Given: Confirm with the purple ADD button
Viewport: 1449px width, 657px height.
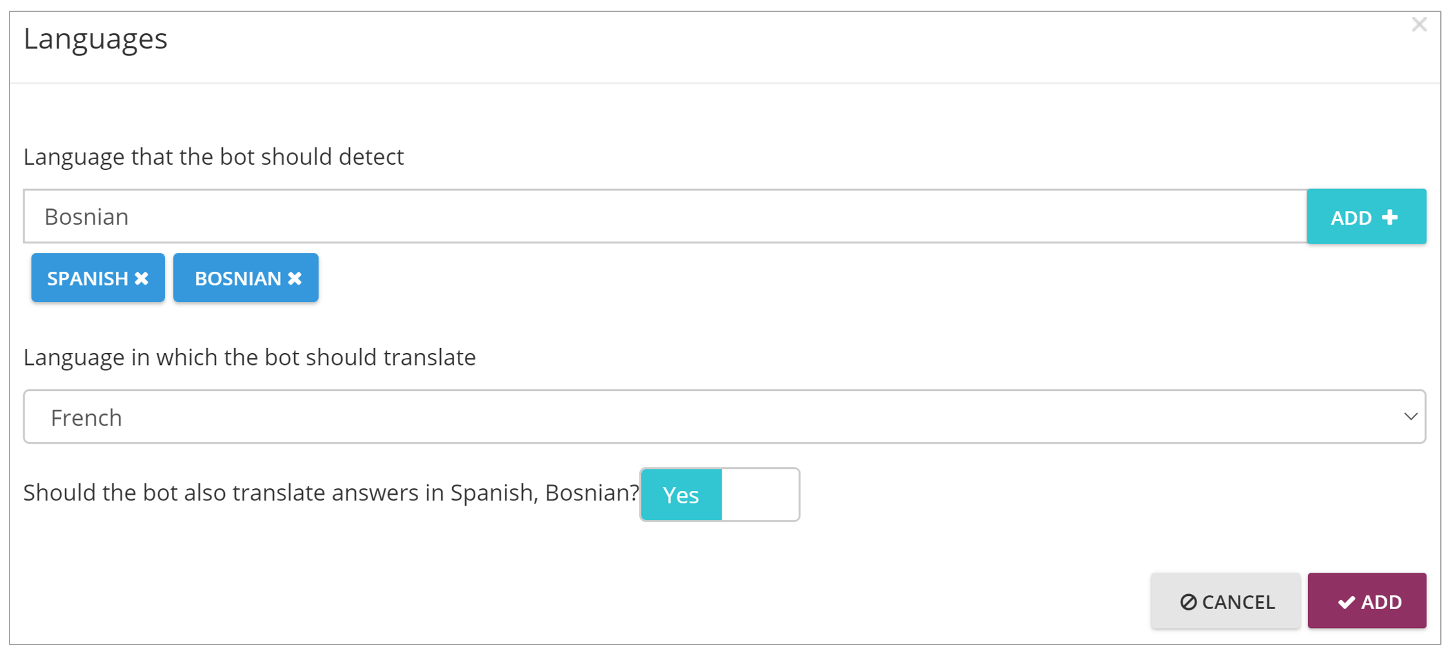Looking at the screenshot, I should (x=1367, y=601).
